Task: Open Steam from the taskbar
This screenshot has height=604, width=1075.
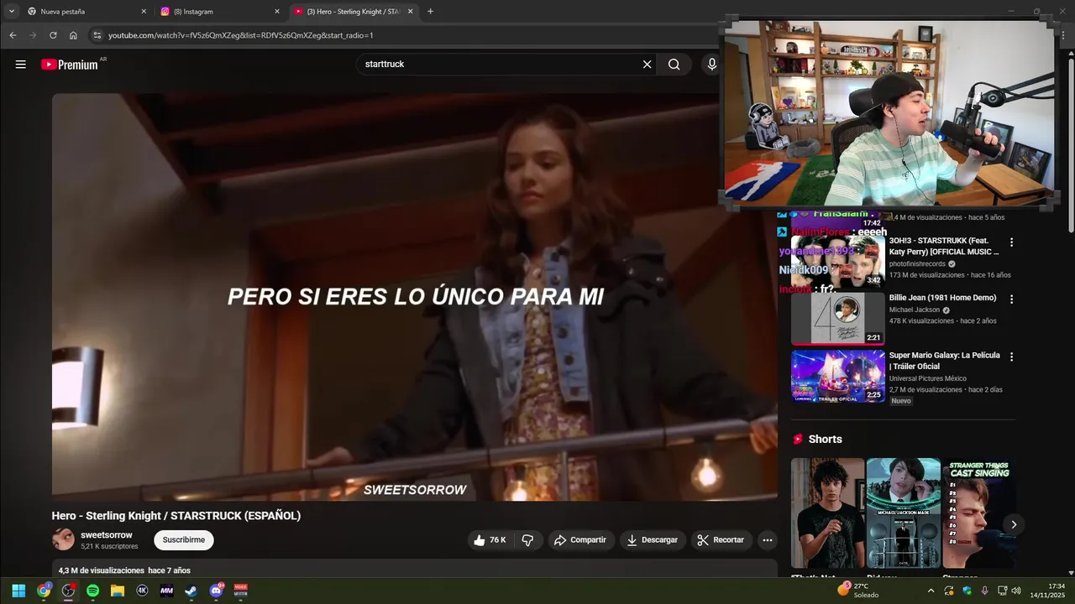Action: tap(191, 591)
